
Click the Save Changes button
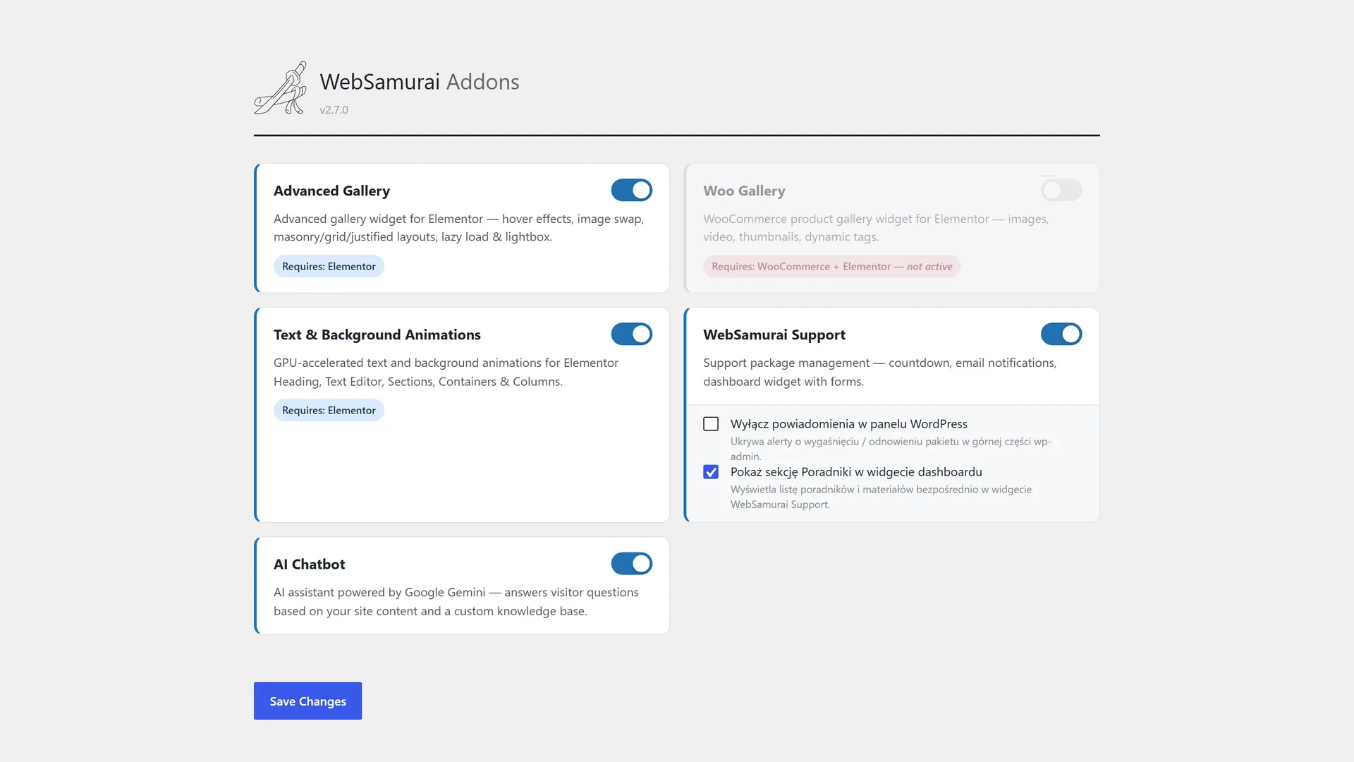pos(307,701)
